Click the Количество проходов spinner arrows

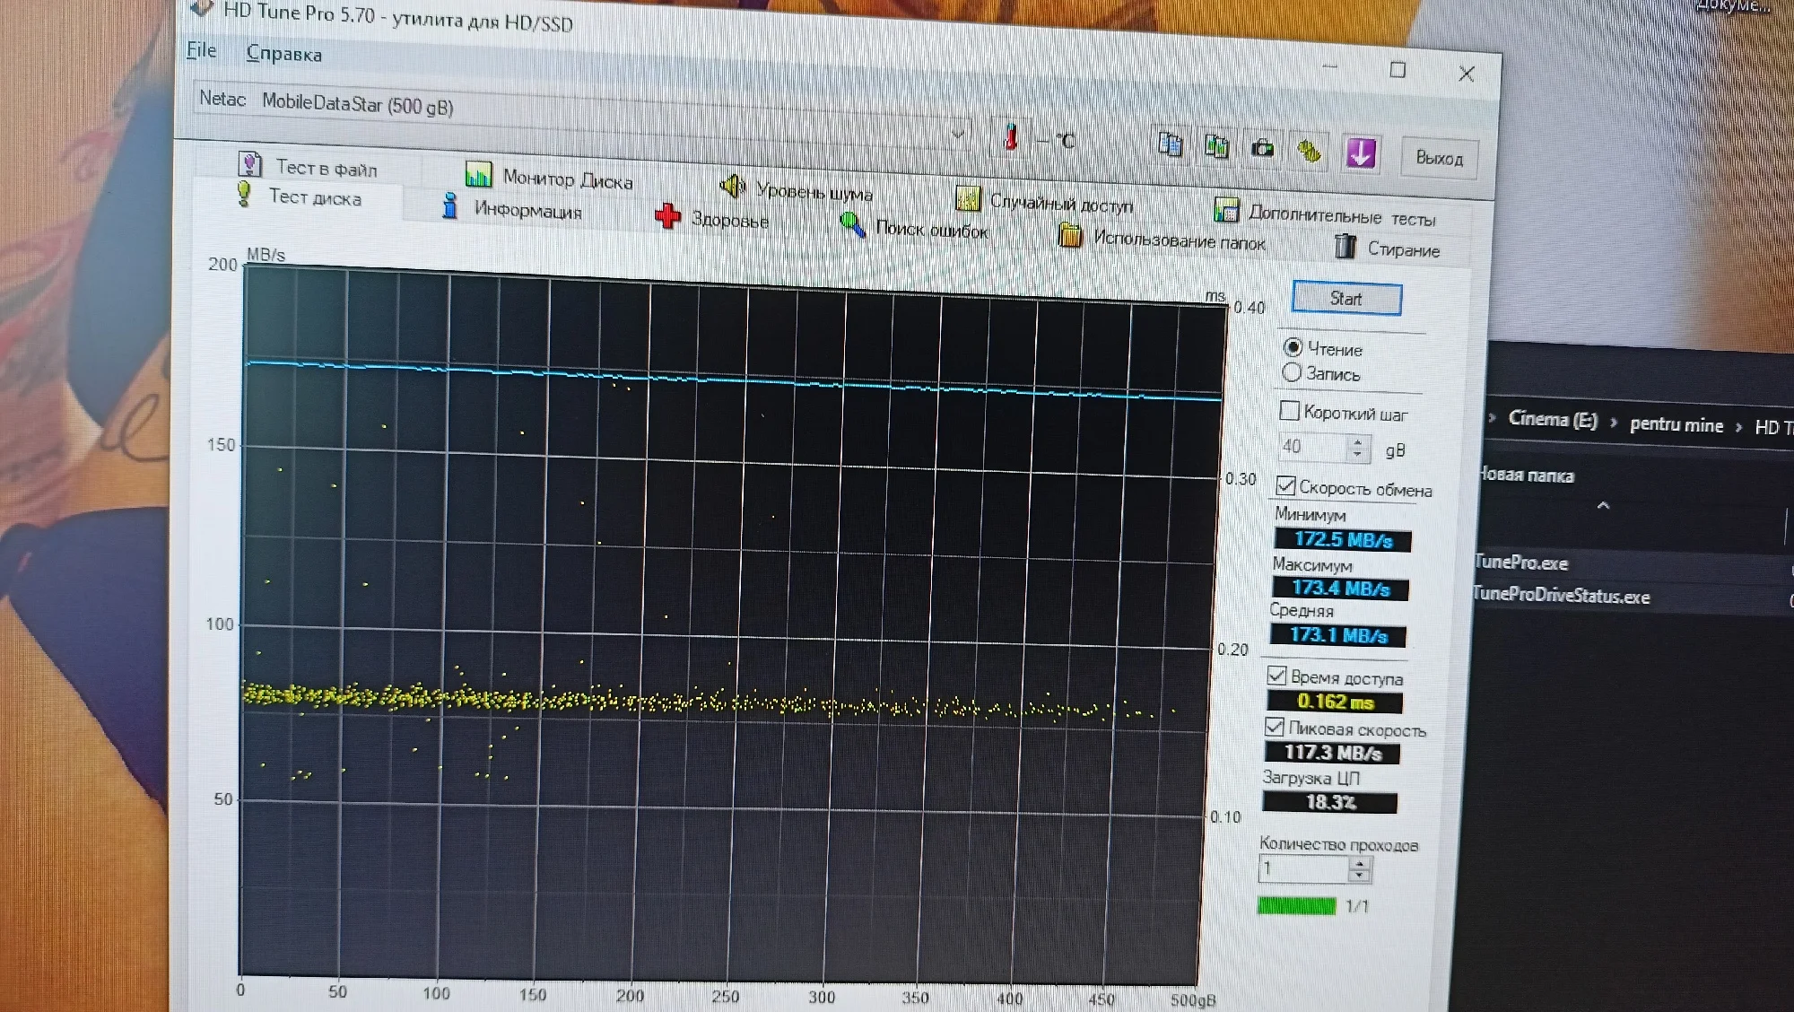point(1360,869)
